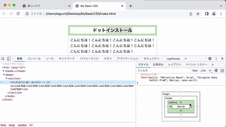Select the スタイル sidebar tab
226x127 pixels.
pyautogui.click(x=143, y=65)
